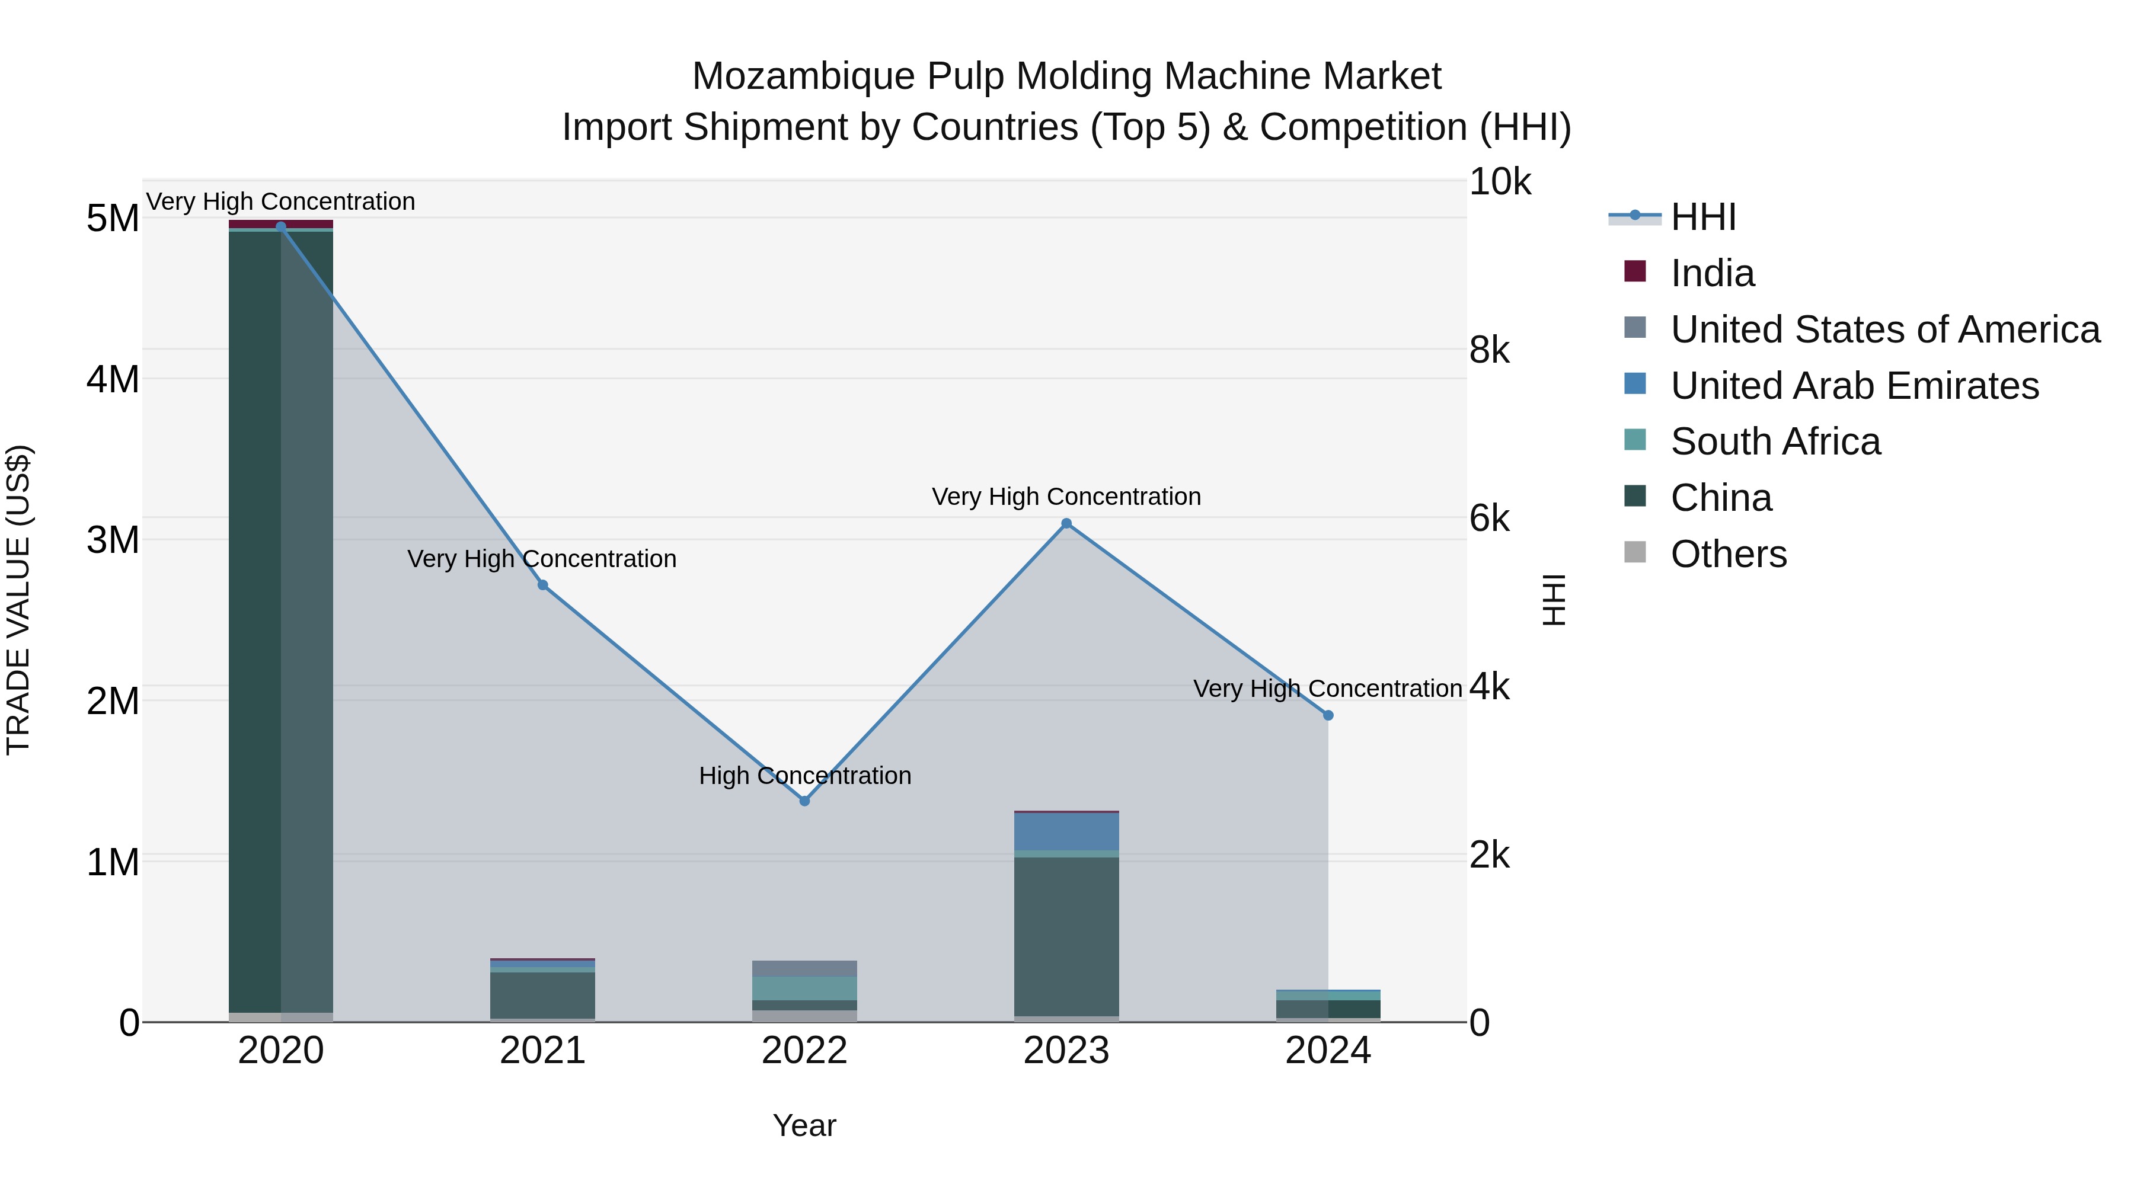Viewport: 2134px width, 1200px height.
Task: Click the 'High Concentration' label for 2022
Action: 805,776
